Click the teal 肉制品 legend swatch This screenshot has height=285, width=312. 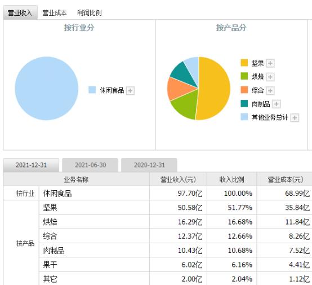pyautogui.click(x=244, y=103)
